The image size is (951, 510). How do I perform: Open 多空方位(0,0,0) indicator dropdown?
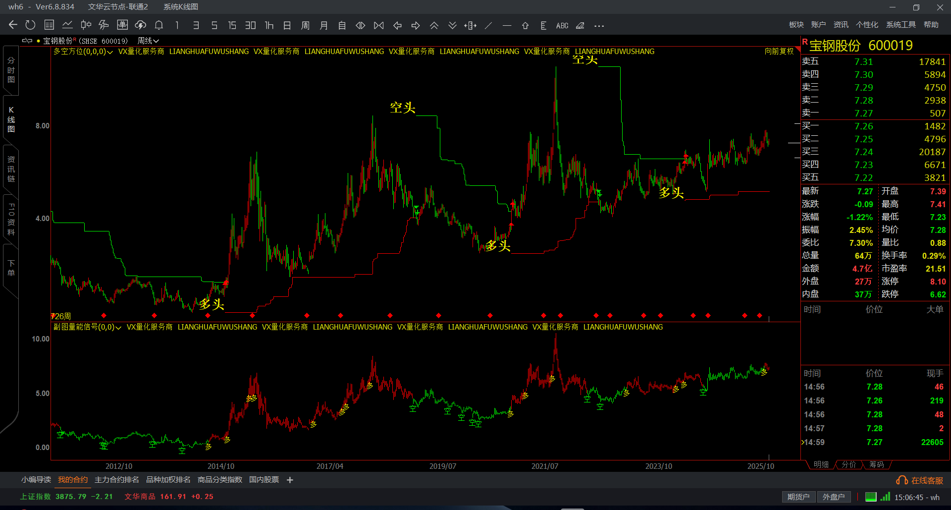pos(83,52)
